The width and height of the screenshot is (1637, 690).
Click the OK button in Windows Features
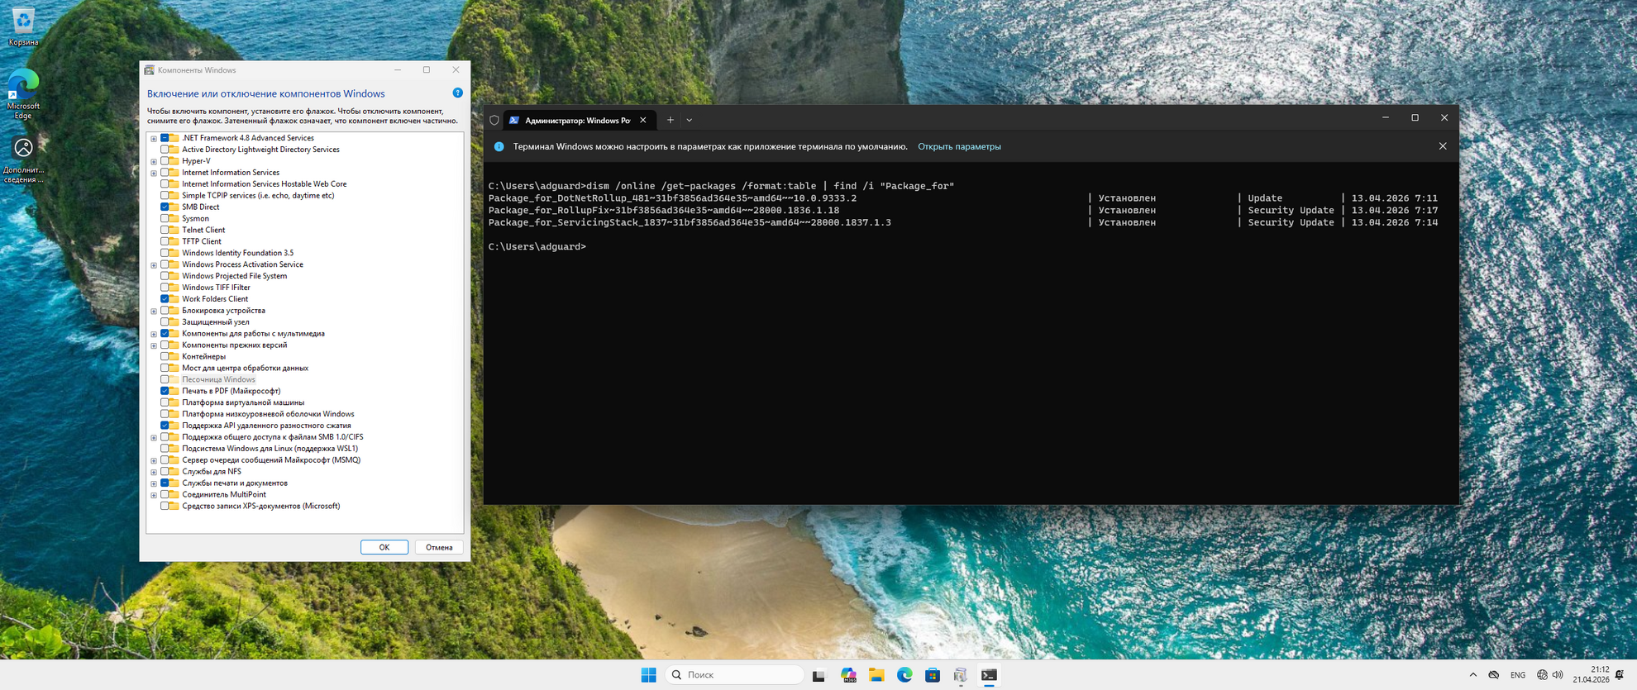click(x=384, y=547)
